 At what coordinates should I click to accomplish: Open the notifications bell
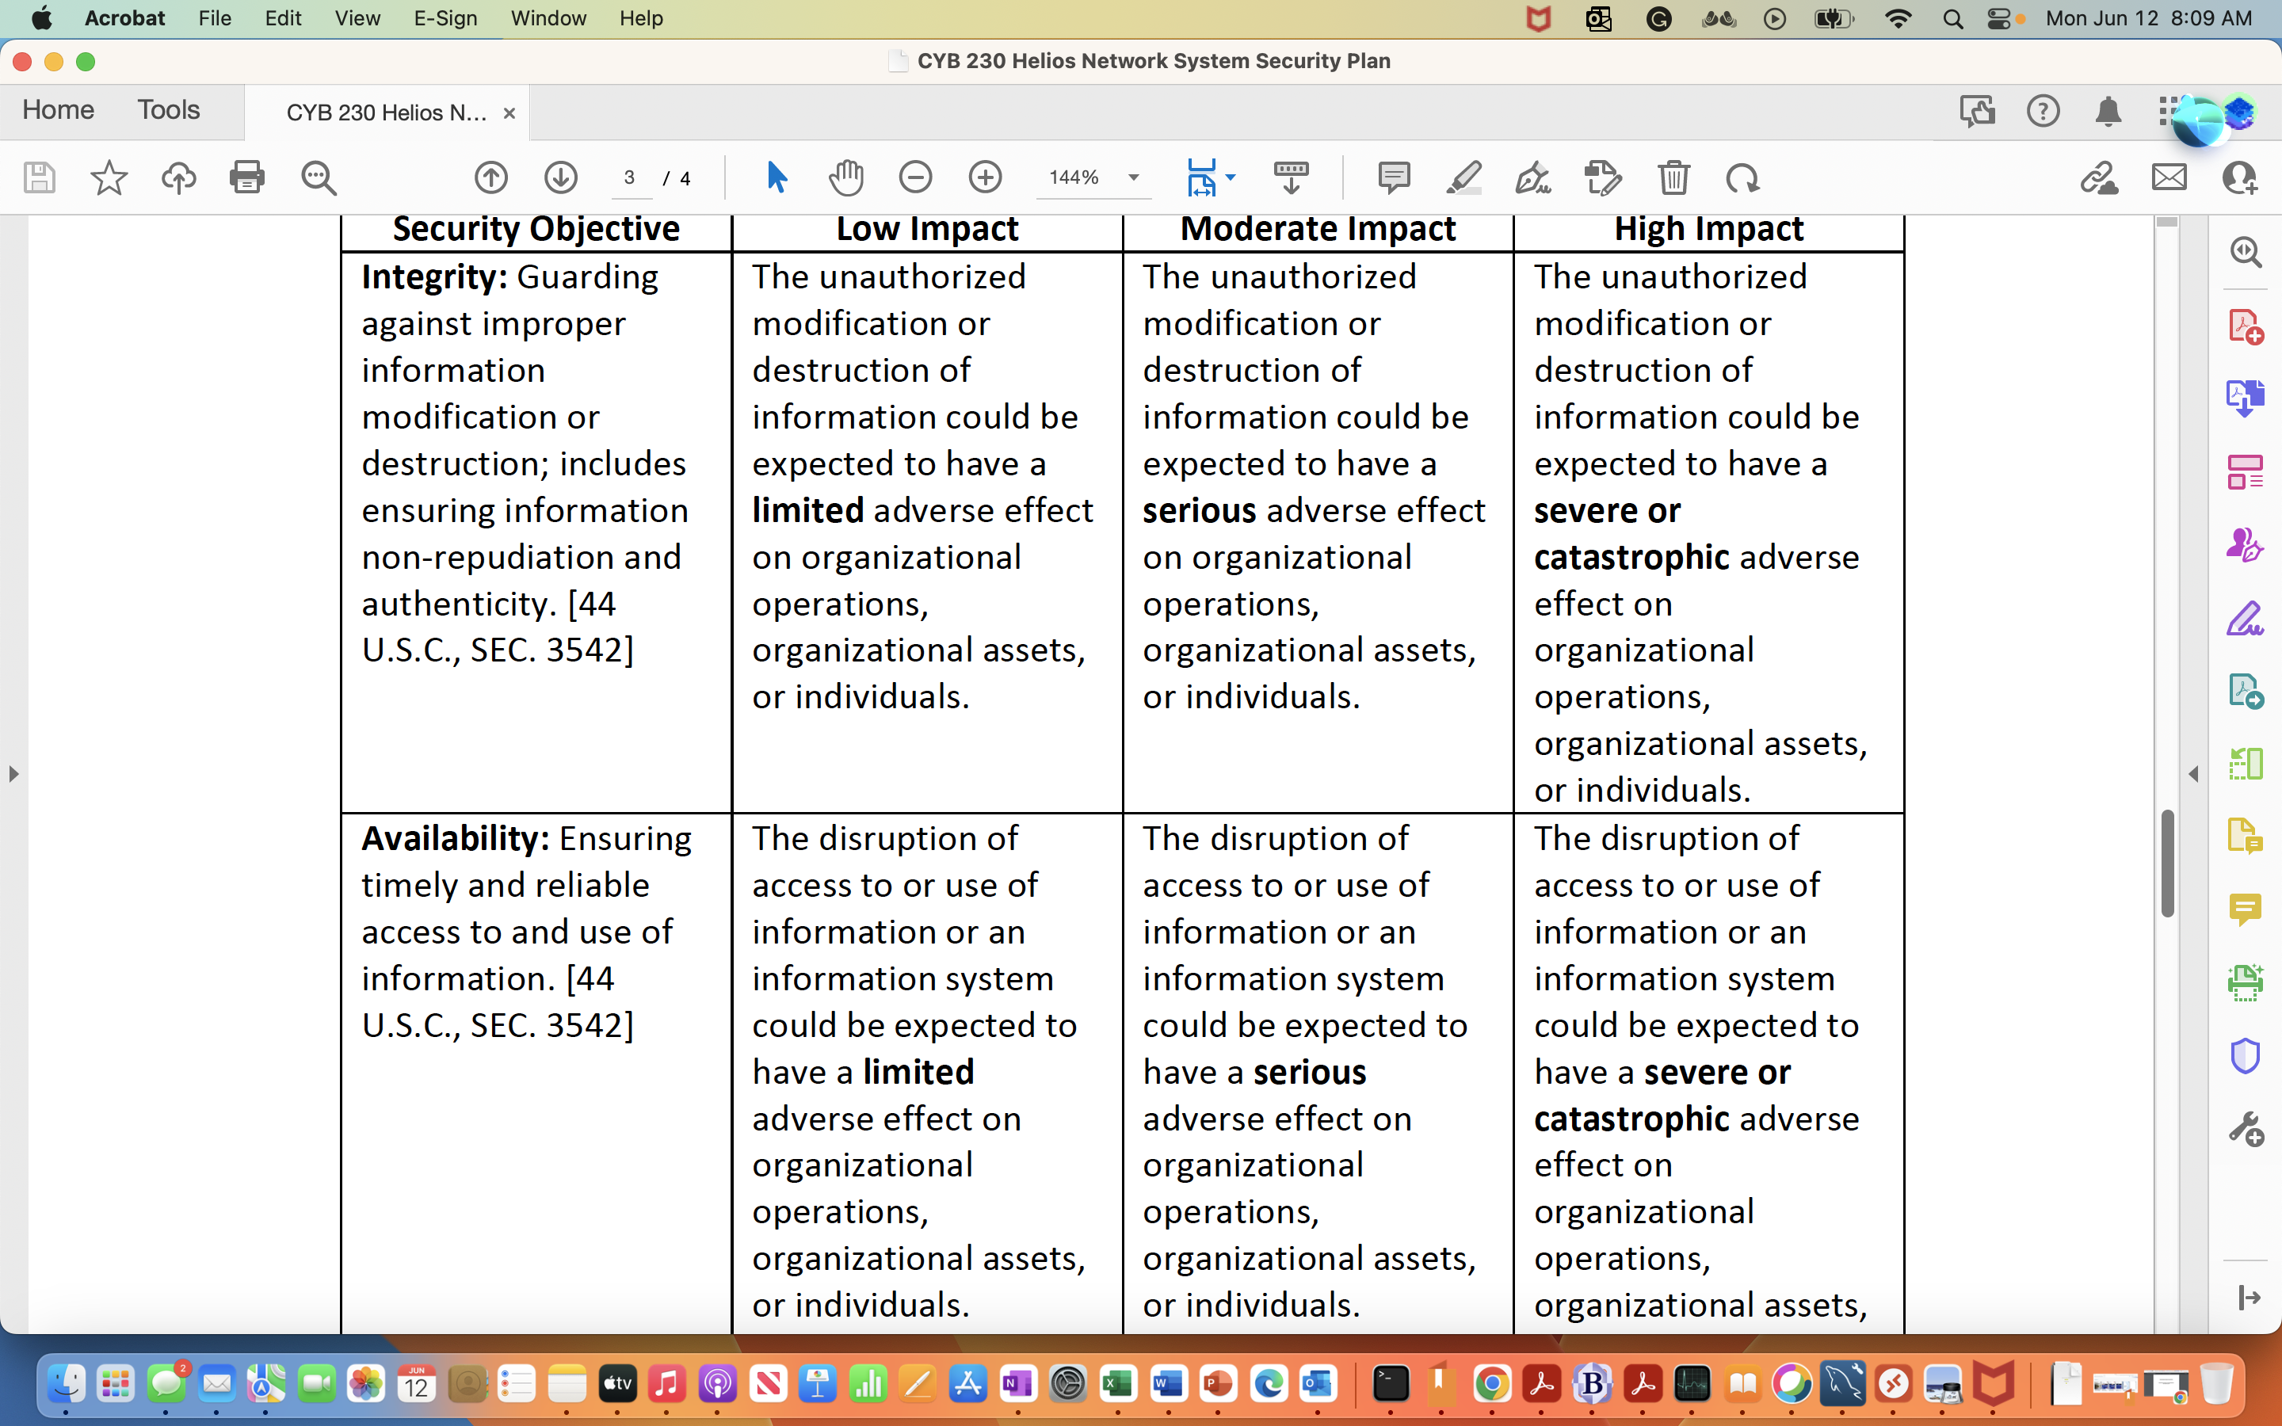2108,111
